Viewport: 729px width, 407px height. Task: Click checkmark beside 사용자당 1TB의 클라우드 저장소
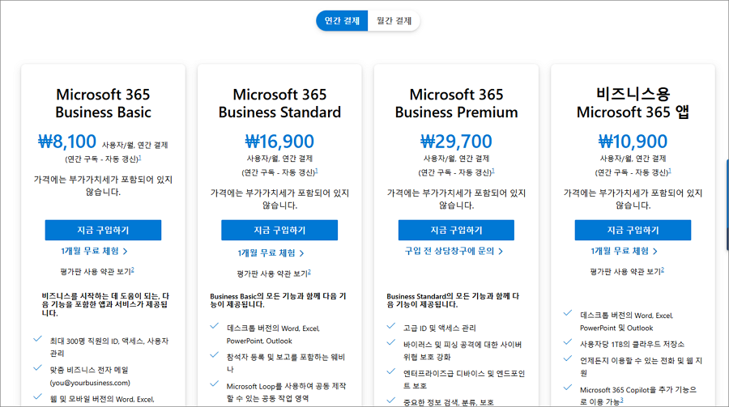pos(568,342)
